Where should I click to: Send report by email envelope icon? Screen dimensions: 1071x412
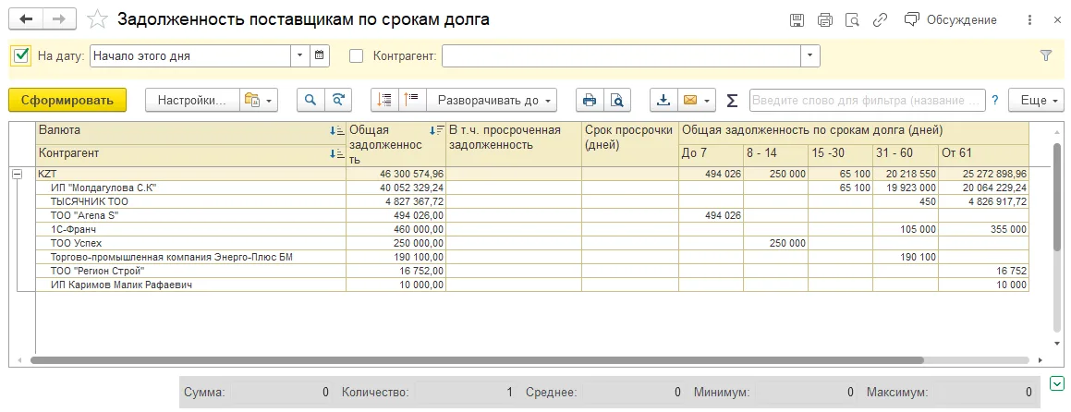690,101
